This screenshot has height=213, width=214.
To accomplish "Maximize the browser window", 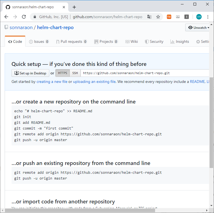I will [195, 4].
